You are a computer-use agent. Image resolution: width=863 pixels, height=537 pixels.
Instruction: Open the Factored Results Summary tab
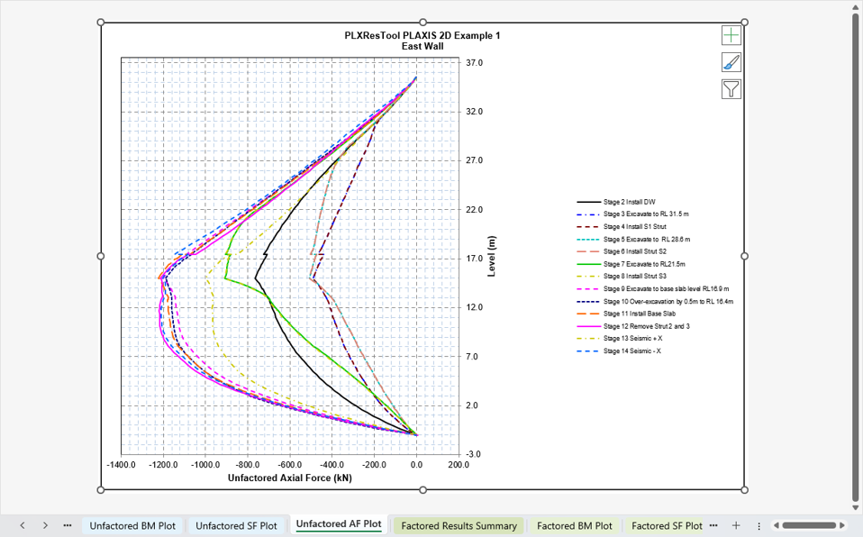coord(459,526)
